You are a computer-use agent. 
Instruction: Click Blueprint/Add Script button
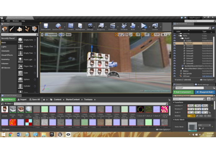point(205,92)
